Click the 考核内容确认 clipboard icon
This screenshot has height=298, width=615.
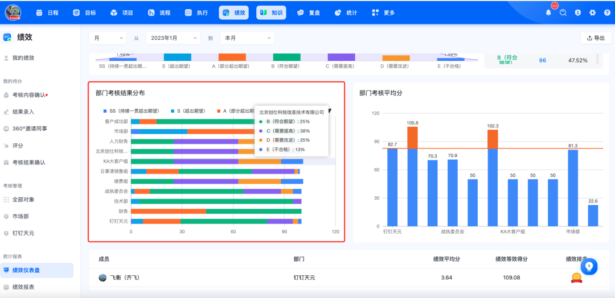click(6, 95)
